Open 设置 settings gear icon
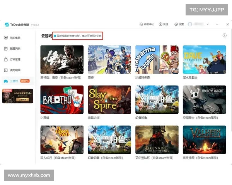 tap(176, 24)
